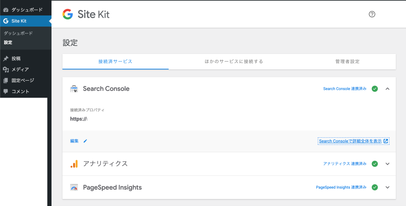The image size is (406, 206).
Task: Expand the アナリティクス section chevron
Action: point(387,164)
